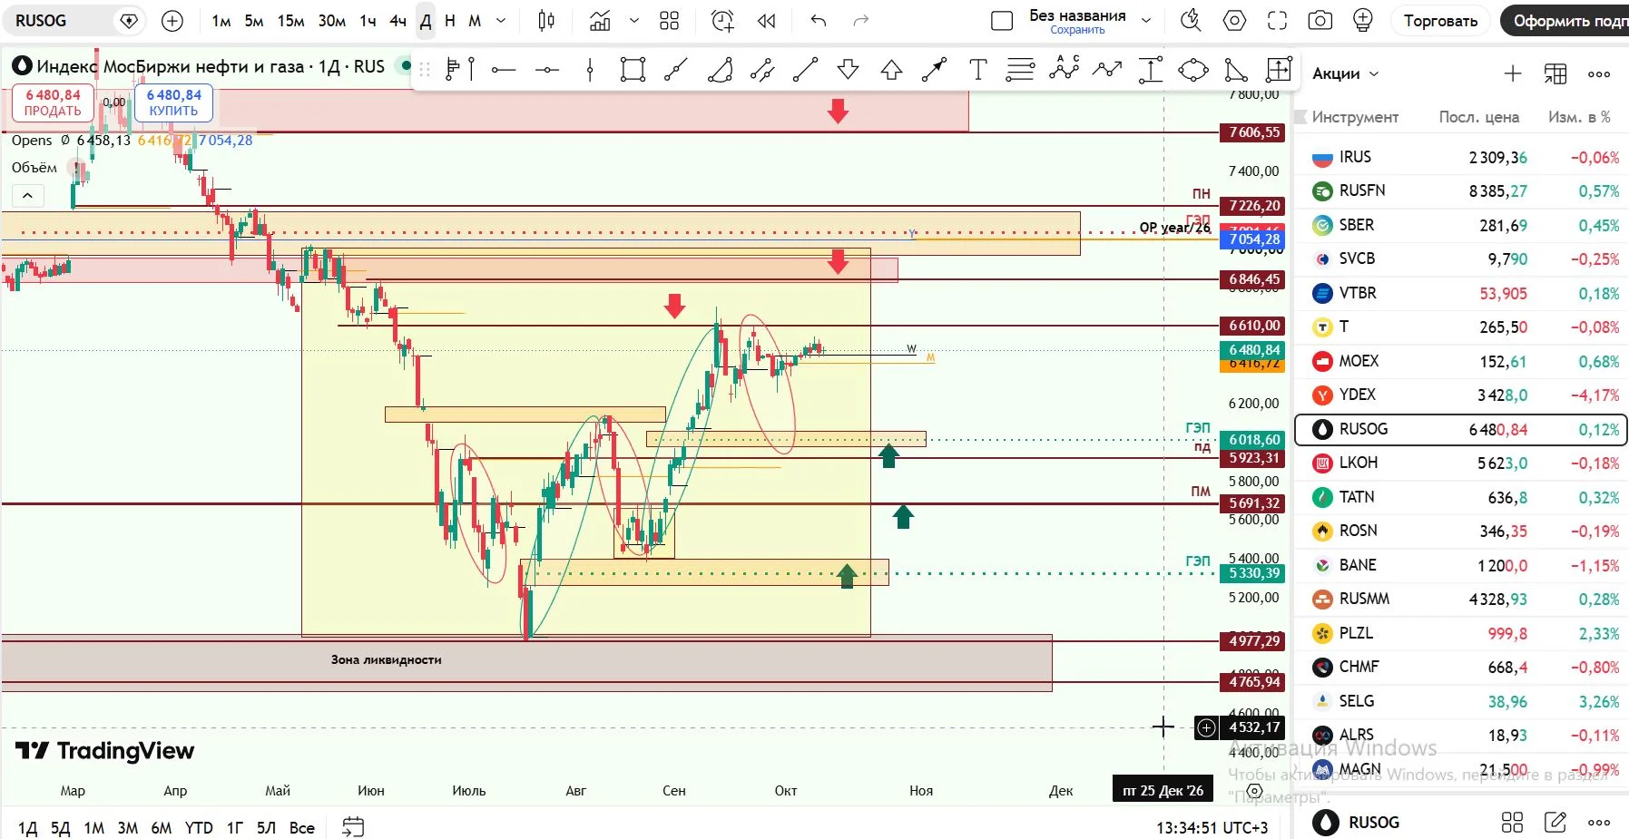Open watchlist more options menu

click(1599, 74)
